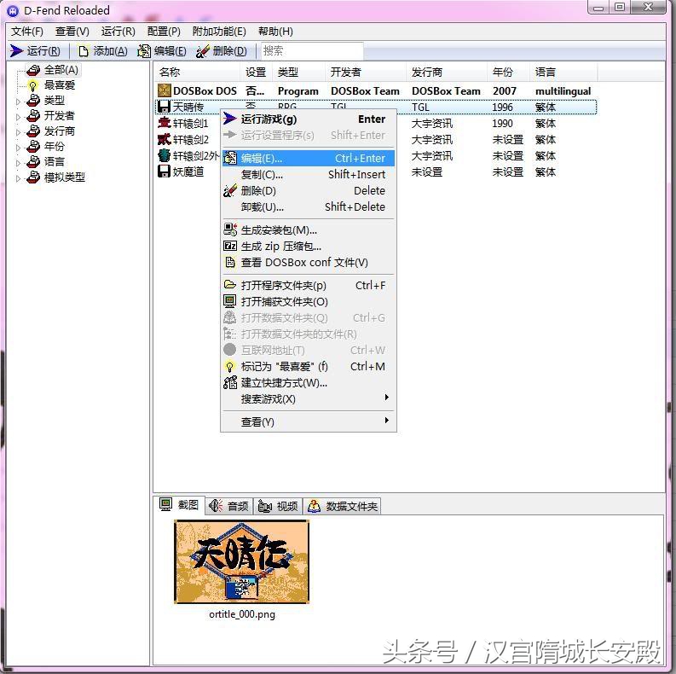Click the icon beside 轩辕剑2
Screen dimensions: 676x674
point(165,139)
